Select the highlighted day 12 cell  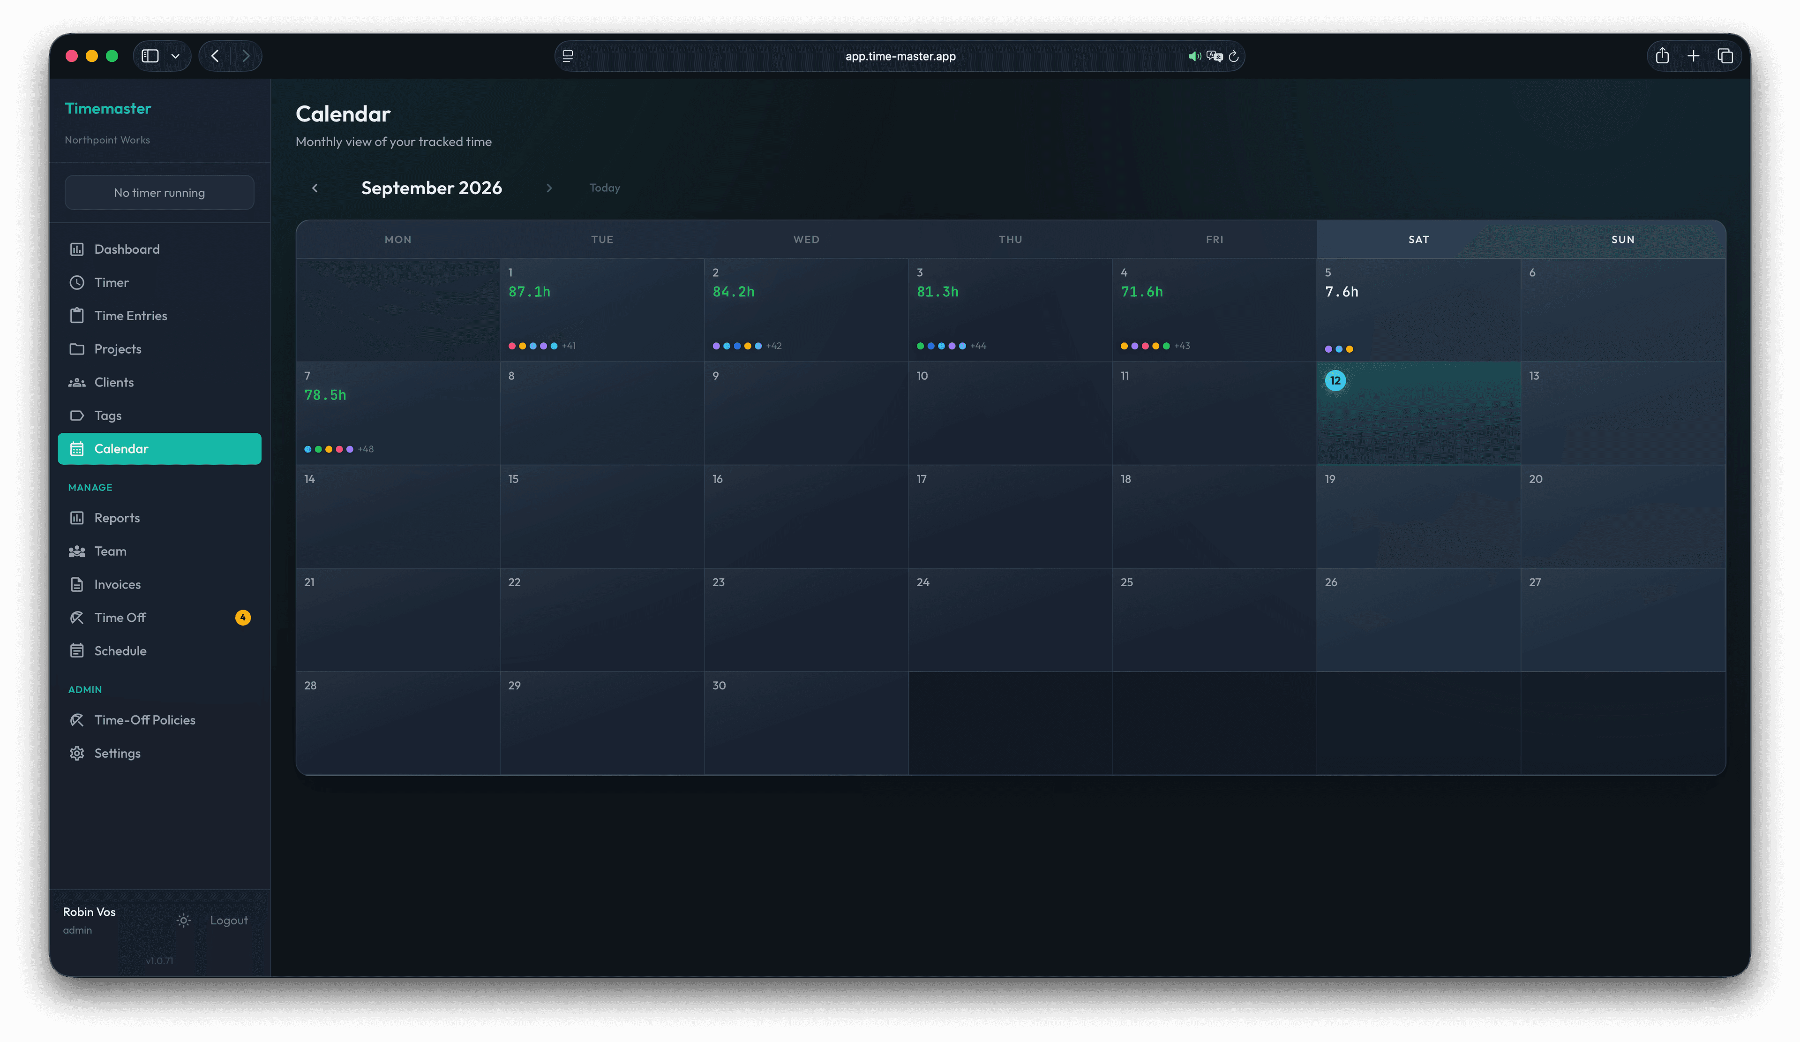pyautogui.click(x=1418, y=413)
